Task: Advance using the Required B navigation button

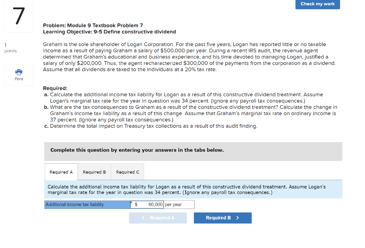Action: (x=222, y=218)
